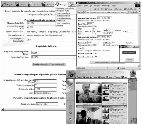Click the Procurar search button in IE toolbar

tap(108, 9)
